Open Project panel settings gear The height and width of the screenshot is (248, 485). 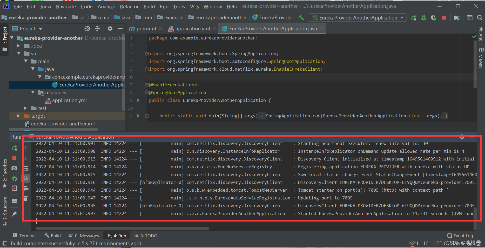click(x=110, y=29)
